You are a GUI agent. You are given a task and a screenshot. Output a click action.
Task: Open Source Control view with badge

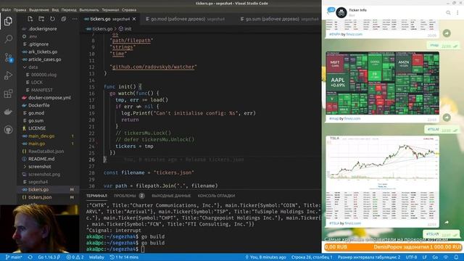(8, 57)
